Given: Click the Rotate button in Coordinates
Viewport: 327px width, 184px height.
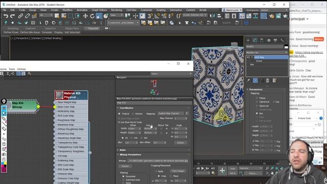Looking at the screenshot, I should click(180, 143).
